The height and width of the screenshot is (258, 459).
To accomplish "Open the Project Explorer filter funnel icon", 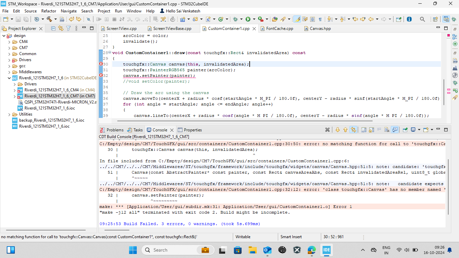I will coord(68,29).
